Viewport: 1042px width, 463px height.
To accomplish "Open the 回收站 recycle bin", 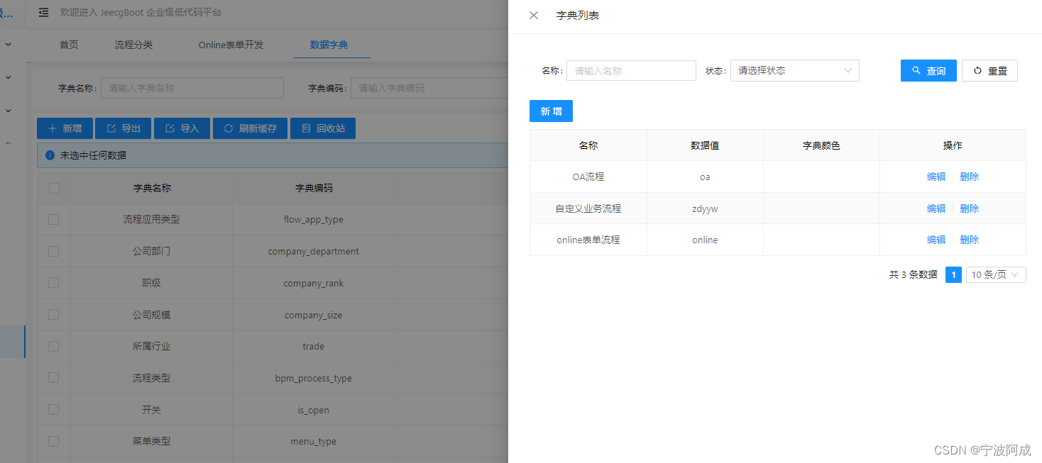I will point(322,128).
